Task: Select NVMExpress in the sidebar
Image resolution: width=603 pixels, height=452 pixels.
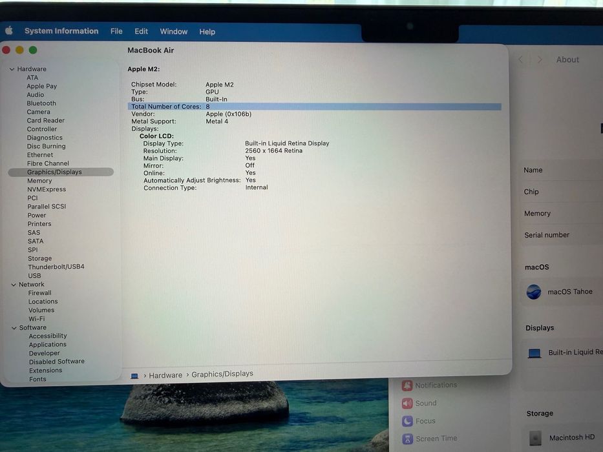Action: (x=47, y=189)
